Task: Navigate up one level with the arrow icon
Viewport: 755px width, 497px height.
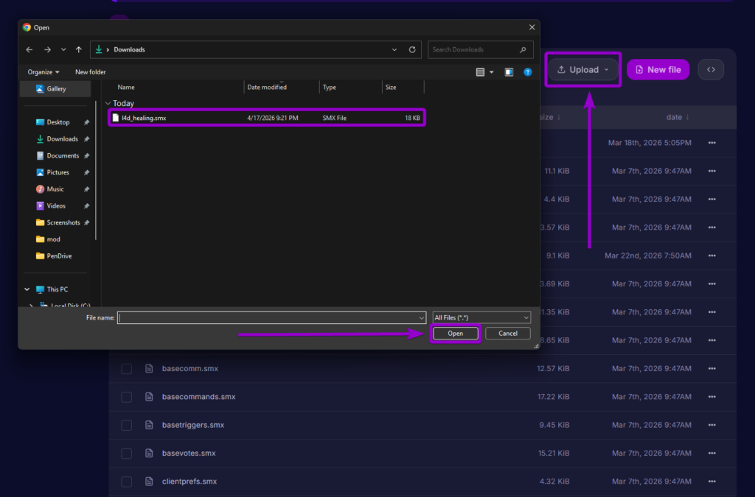Action: 78,49
